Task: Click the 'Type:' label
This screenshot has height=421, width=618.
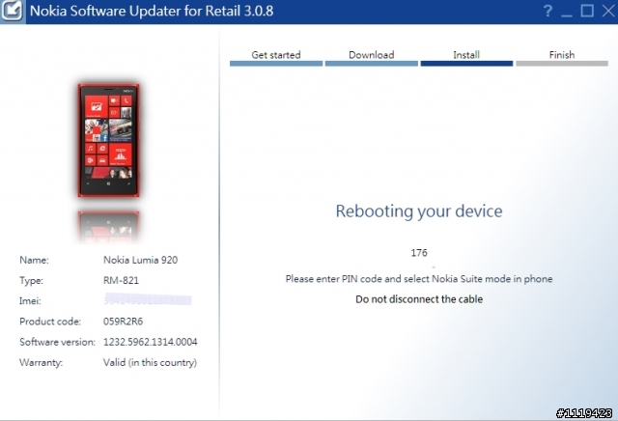Action: (x=32, y=281)
